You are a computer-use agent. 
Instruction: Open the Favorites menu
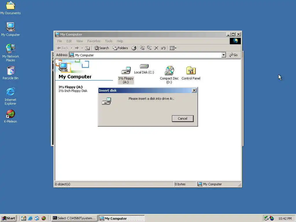click(94, 41)
